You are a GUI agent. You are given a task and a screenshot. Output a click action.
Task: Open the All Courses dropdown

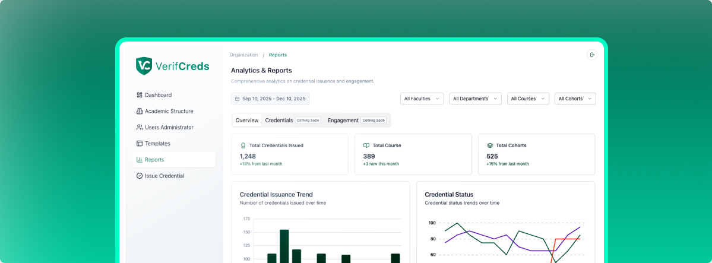click(528, 99)
